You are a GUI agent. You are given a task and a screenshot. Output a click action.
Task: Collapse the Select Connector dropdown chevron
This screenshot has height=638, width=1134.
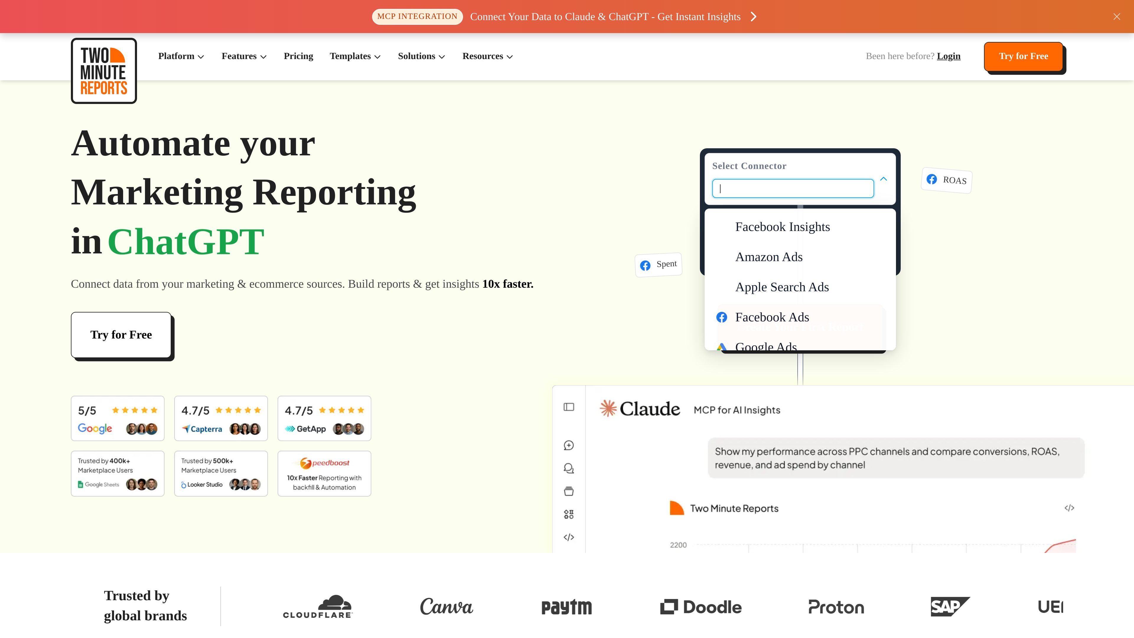click(x=884, y=179)
